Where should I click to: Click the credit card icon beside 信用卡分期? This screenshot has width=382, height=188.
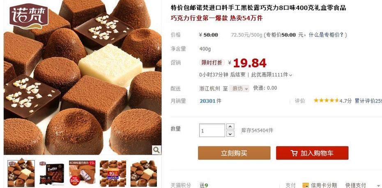click(306, 185)
